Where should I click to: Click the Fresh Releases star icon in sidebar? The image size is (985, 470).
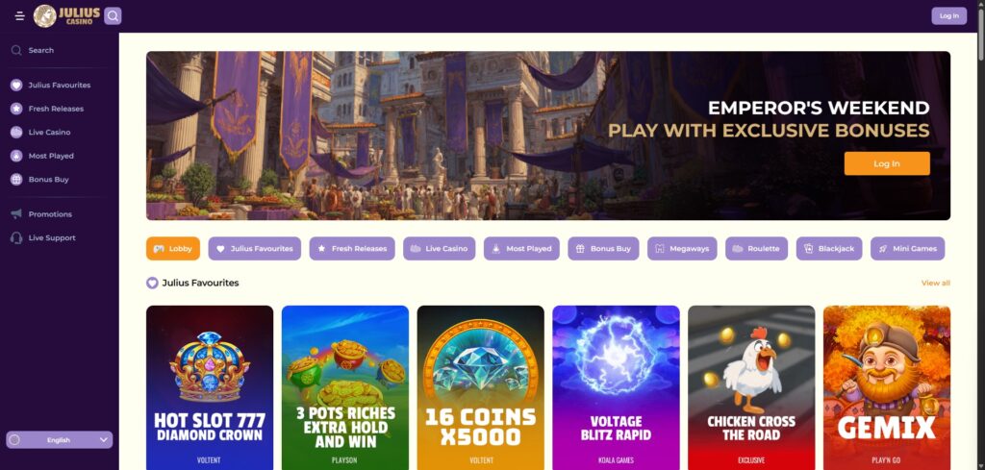pos(16,109)
